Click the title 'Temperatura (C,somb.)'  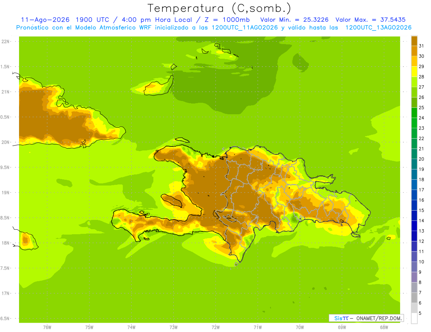tap(219, 8)
